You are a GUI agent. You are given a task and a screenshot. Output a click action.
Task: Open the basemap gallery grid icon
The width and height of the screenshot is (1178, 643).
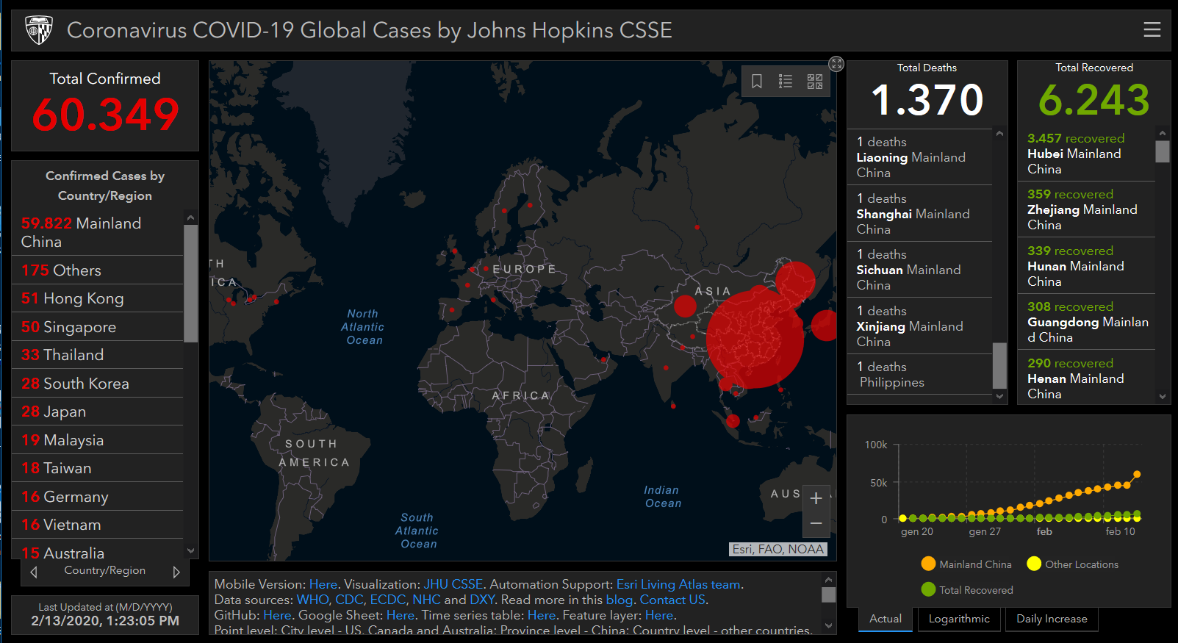[815, 81]
